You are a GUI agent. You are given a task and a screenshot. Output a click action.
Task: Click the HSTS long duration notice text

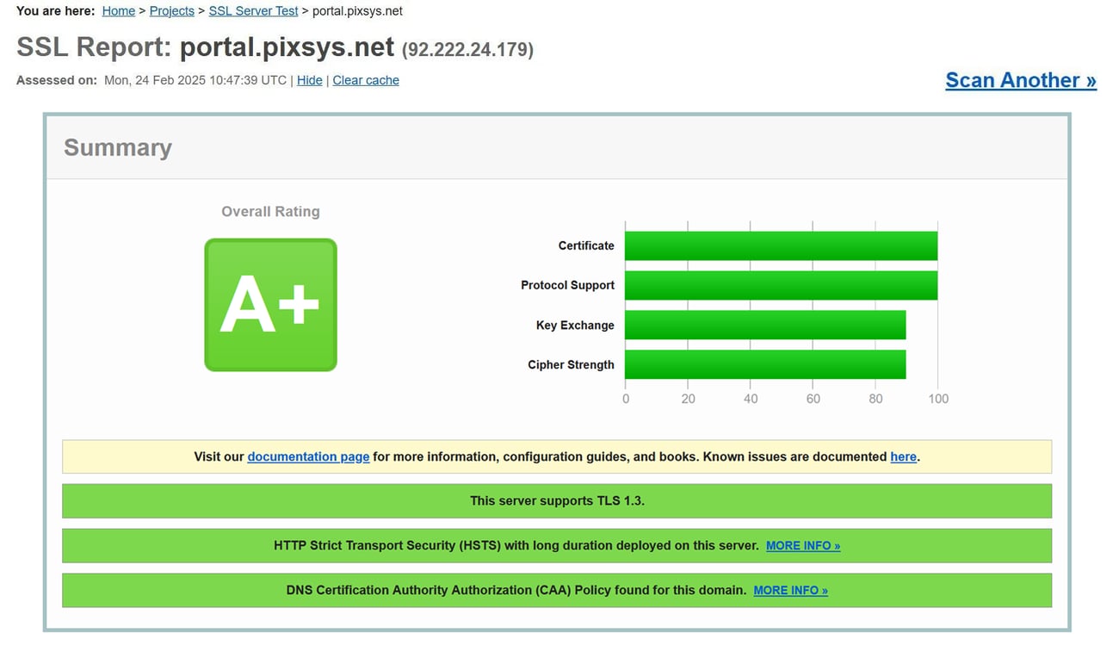(516, 546)
